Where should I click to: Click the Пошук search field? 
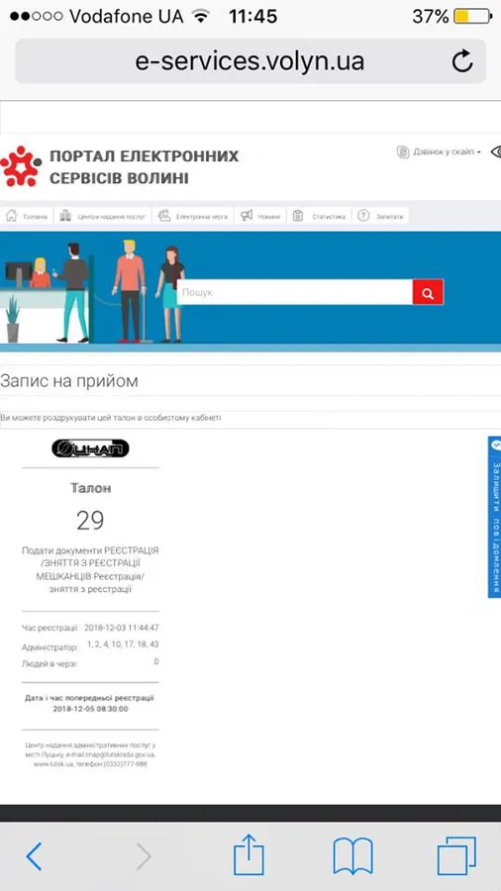pos(295,293)
